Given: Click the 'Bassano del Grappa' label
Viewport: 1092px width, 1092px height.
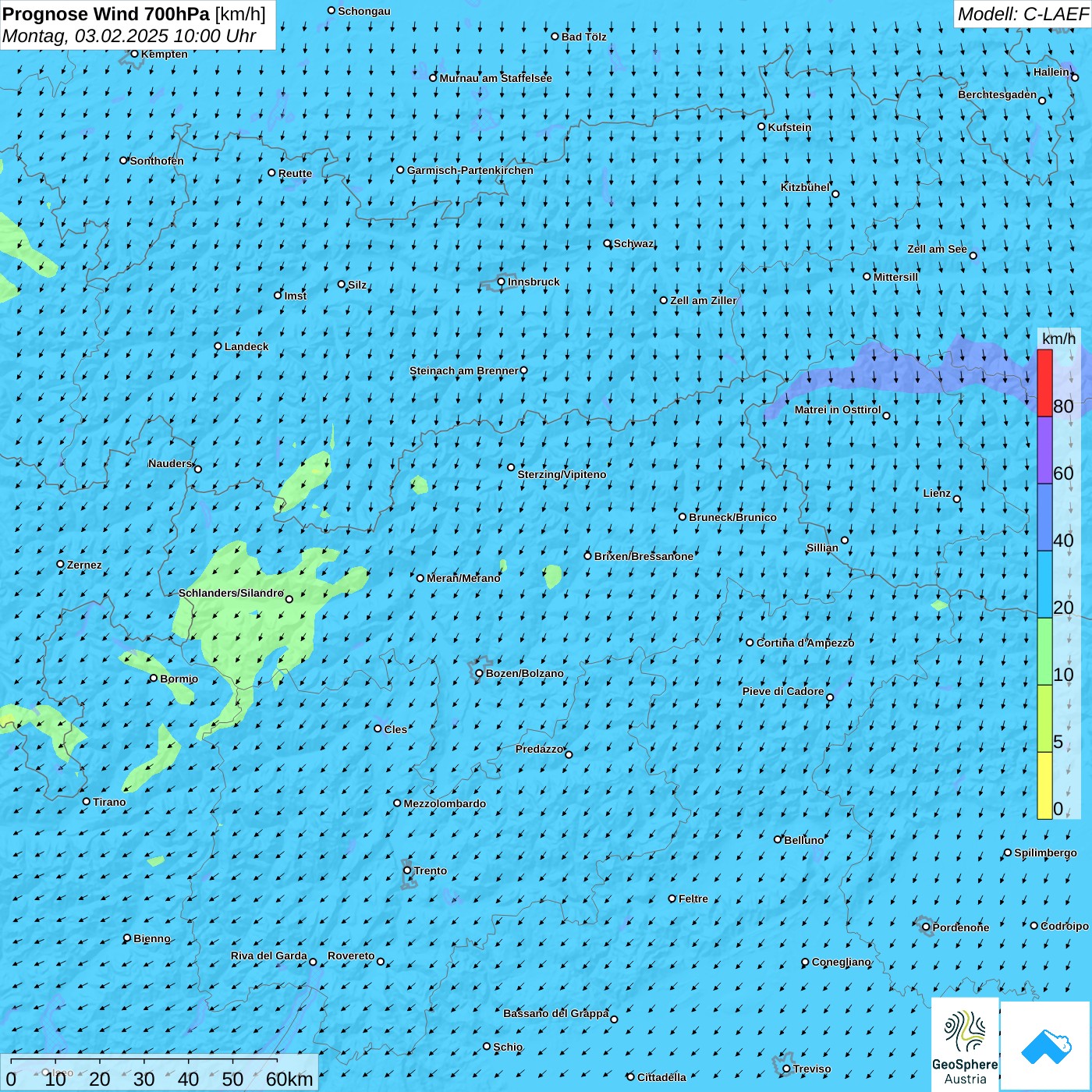Looking at the screenshot, I should (556, 1013).
